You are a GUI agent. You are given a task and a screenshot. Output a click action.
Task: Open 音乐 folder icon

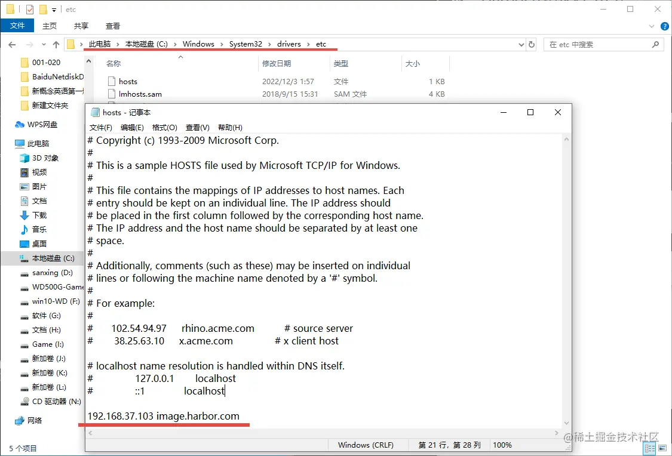pyautogui.click(x=24, y=230)
